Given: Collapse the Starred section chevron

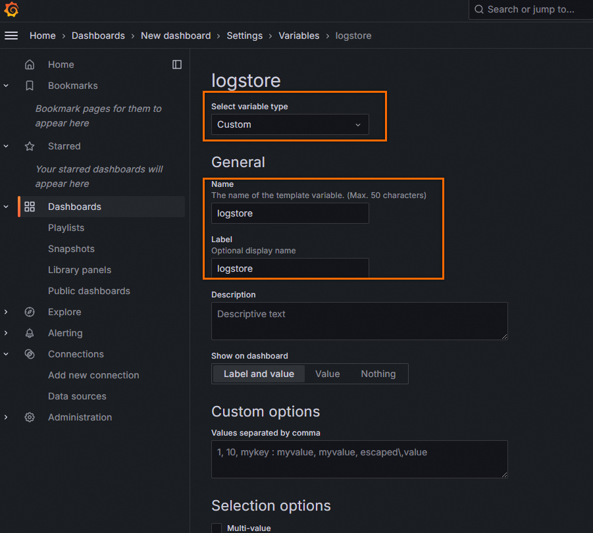Looking at the screenshot, I should [x=6, y=146].
